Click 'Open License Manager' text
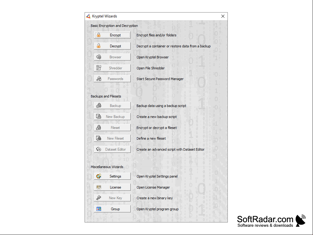 coord(153,187)
